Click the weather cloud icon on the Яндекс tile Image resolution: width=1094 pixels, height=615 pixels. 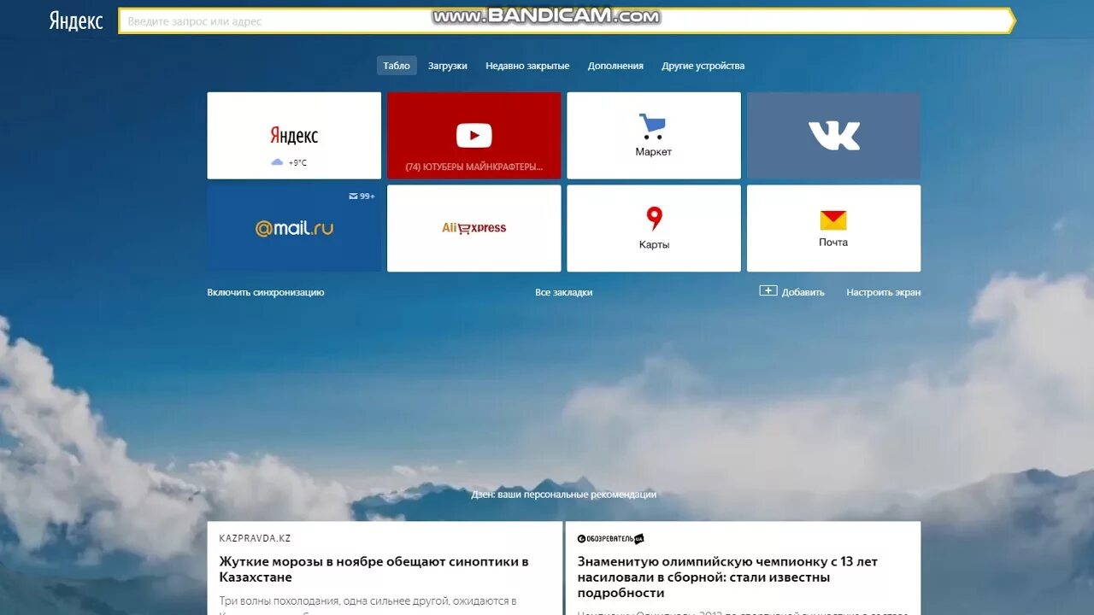[277, 162]
